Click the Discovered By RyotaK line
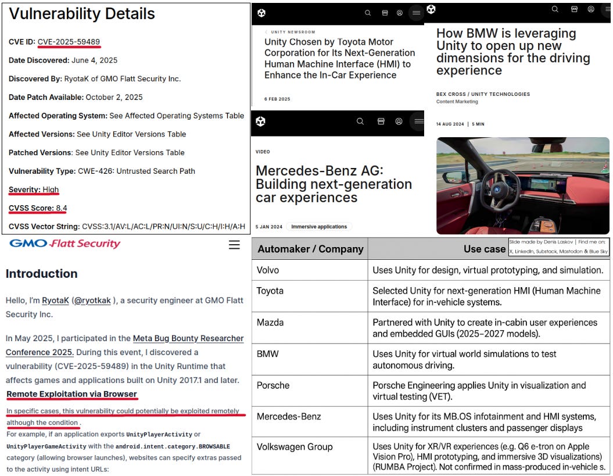Image resolution: width=613 pixels, height=476 pixels. coord(95,78)
